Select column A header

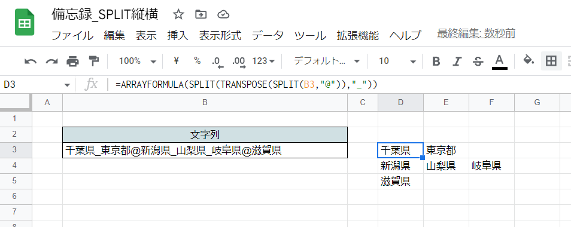47,103
